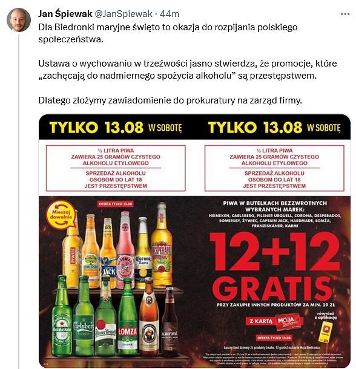Click the "Mieszaj dowolnie" yellow badge

(61, 214)
